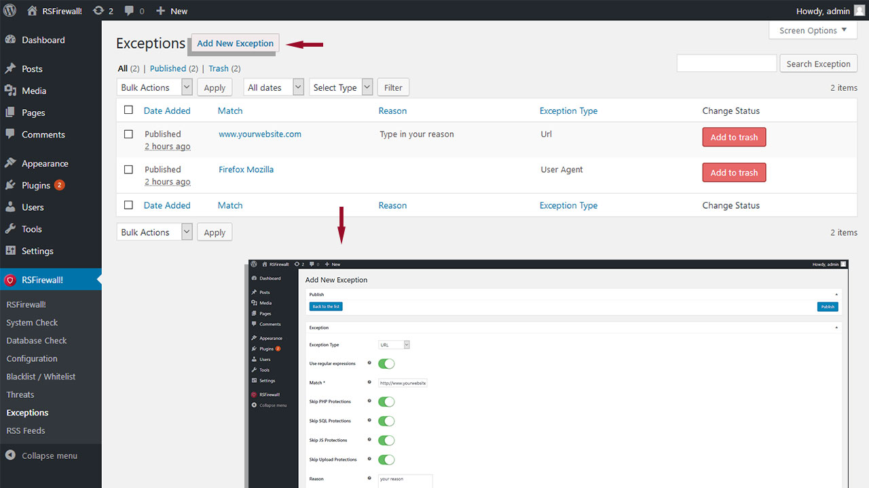The image size is (869, 488).
Task: Select the RSFirewall! shield icon in sidebar
Action: click(x=10, y=280)
